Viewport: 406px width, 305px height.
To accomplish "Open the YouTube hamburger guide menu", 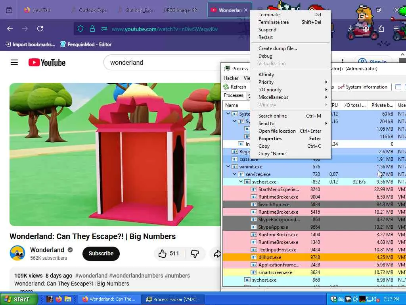I will 14,62.
